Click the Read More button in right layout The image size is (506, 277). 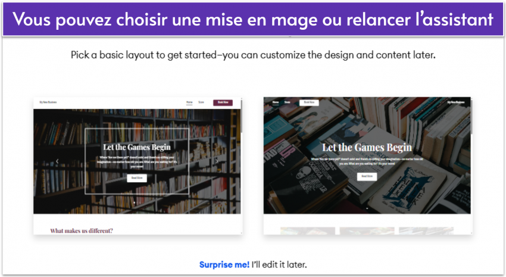(x=367, y=176)
